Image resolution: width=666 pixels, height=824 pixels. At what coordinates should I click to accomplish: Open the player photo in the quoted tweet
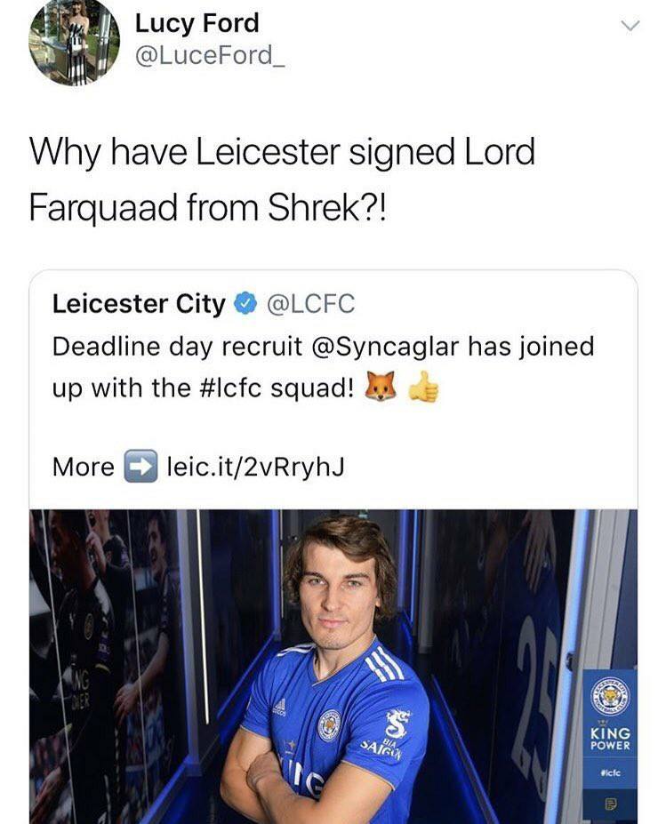pos(333,667)
